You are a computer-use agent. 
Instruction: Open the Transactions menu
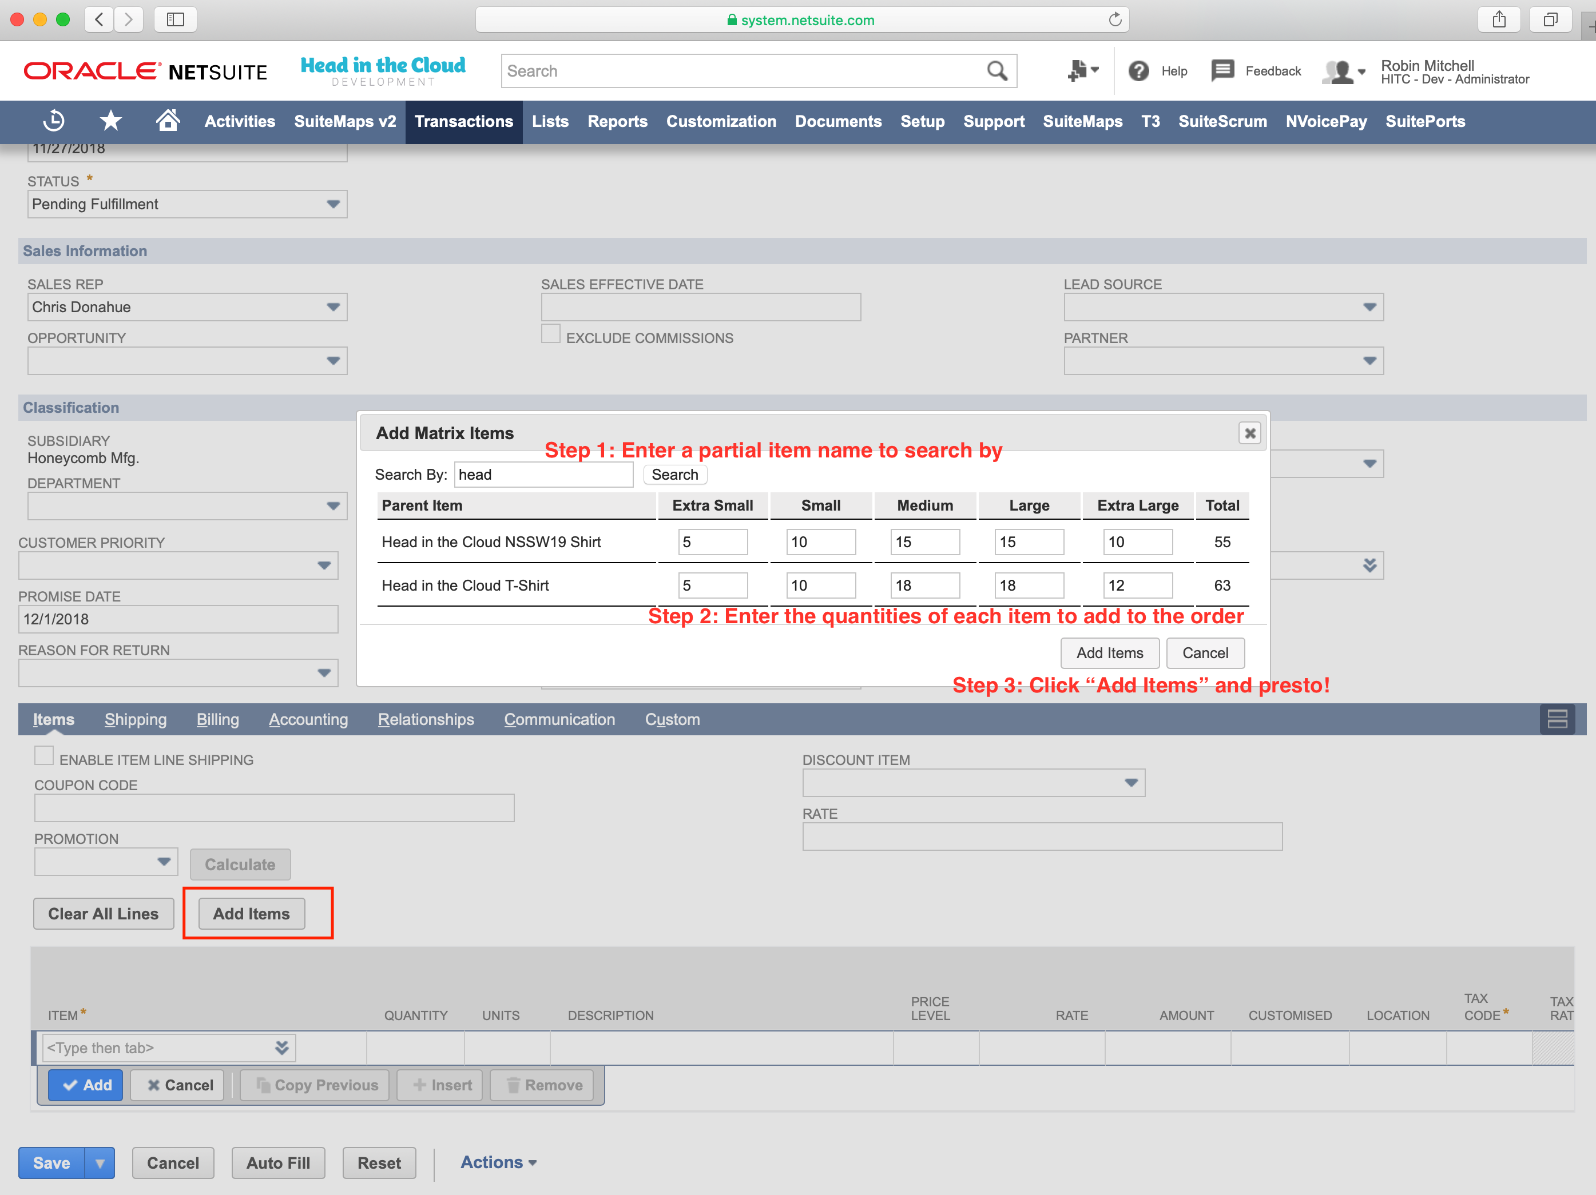pos(463,121)
